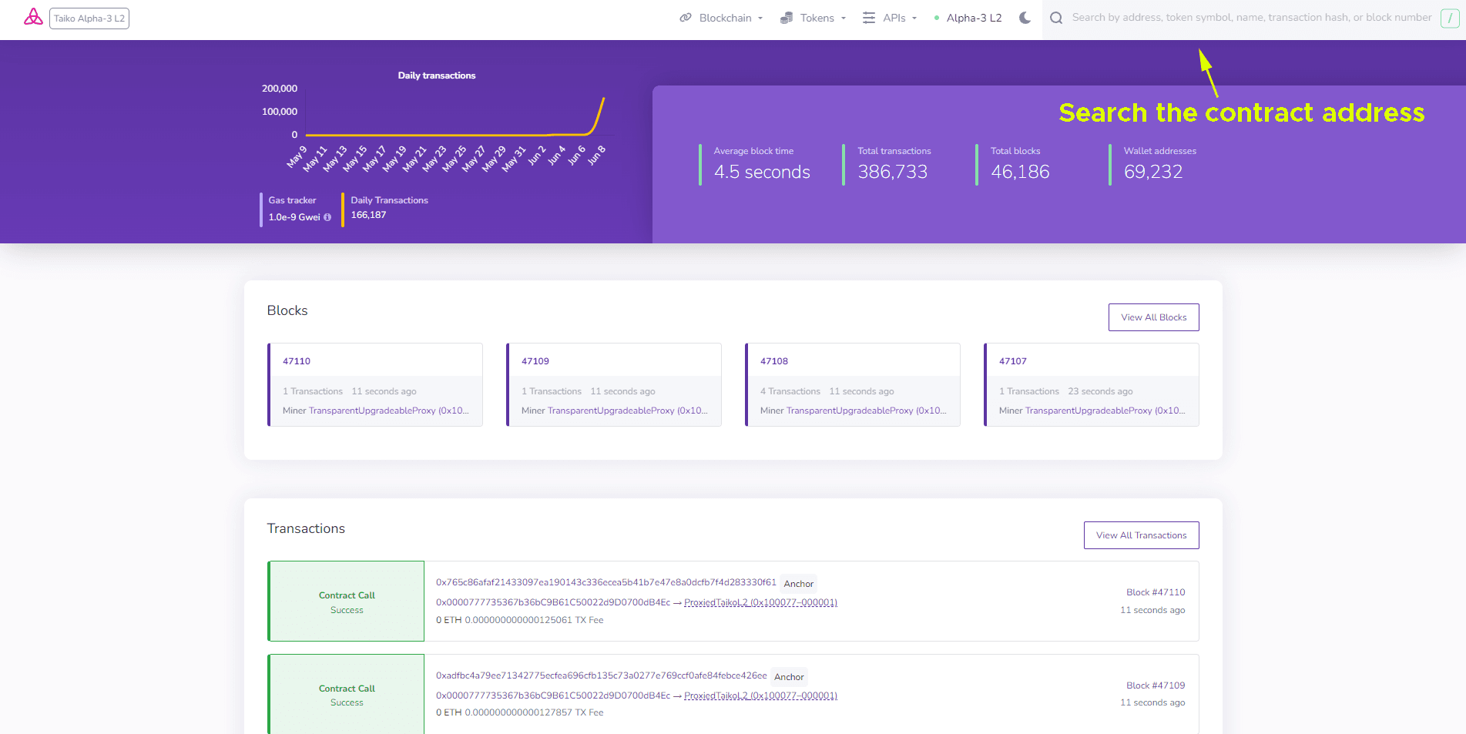Open Block #47110 link in transactions
This screenshot has height=734, width=1466.
1156,592
